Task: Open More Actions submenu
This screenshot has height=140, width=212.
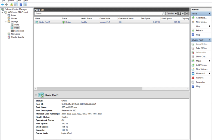Action: click(x=201, y=74)
